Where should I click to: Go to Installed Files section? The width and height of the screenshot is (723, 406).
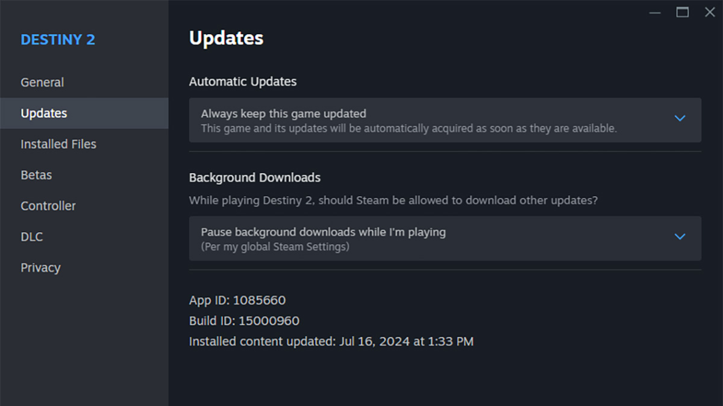(58, 144)
